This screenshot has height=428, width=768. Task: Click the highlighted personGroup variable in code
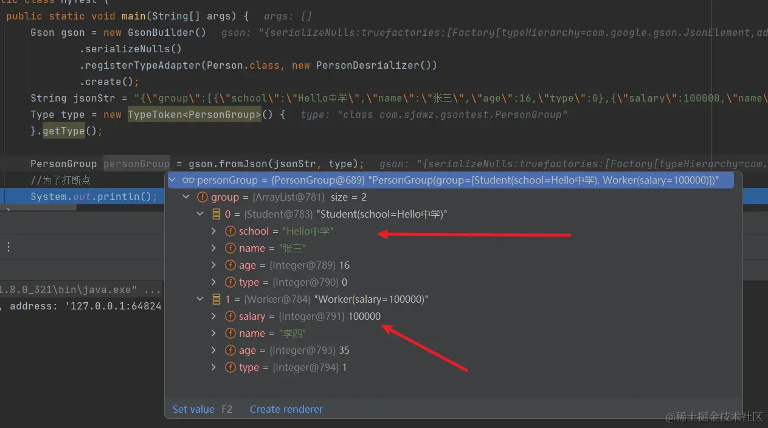coord(137,164)
